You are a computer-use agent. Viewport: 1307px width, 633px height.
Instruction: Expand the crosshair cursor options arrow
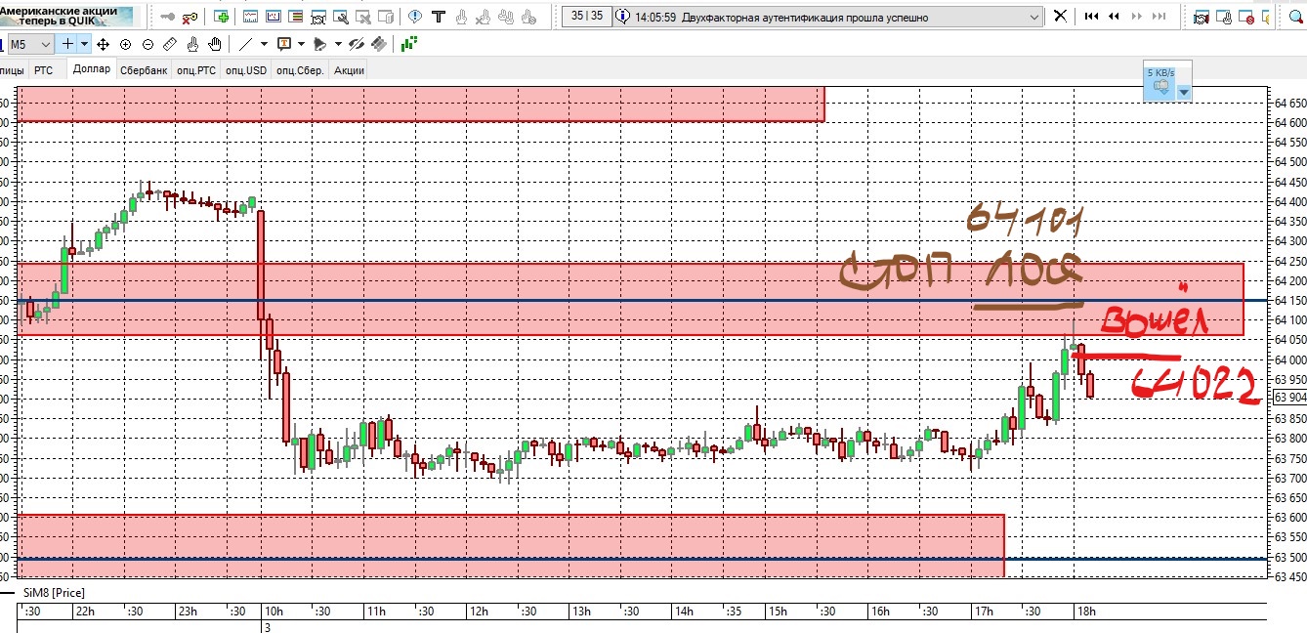tap(85, 44)
